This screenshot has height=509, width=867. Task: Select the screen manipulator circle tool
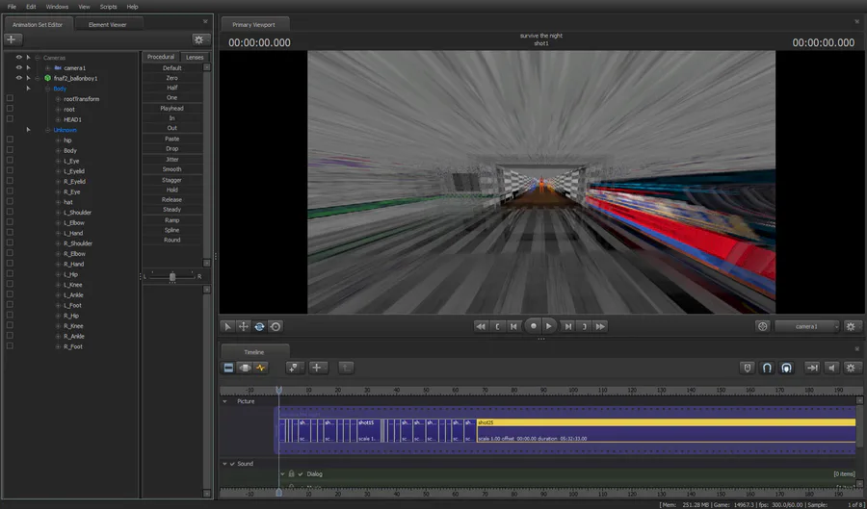[276, 327]
